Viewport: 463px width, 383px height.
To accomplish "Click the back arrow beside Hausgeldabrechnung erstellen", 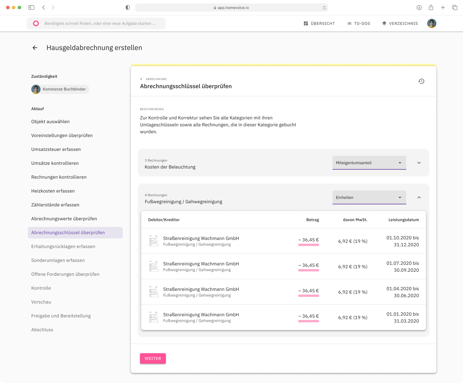I will point(35,48).
